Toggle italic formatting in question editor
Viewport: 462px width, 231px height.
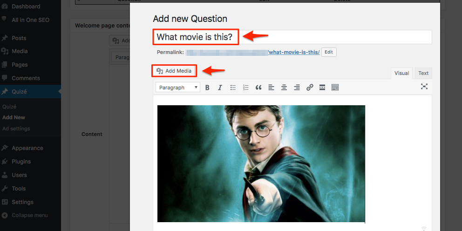coord(220,88)
